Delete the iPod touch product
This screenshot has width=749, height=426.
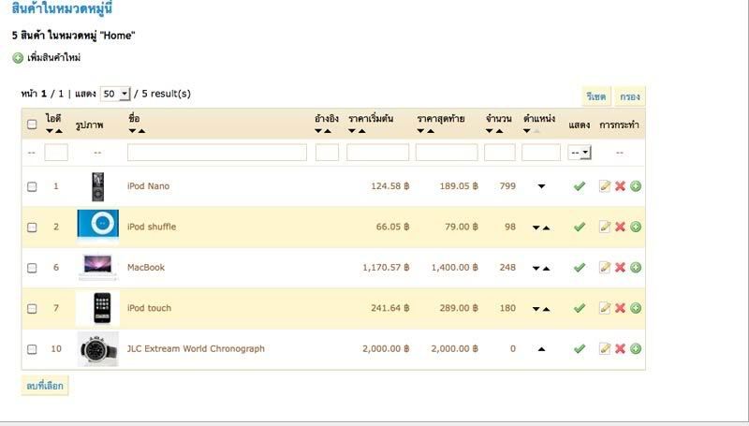tap(620, 308)
